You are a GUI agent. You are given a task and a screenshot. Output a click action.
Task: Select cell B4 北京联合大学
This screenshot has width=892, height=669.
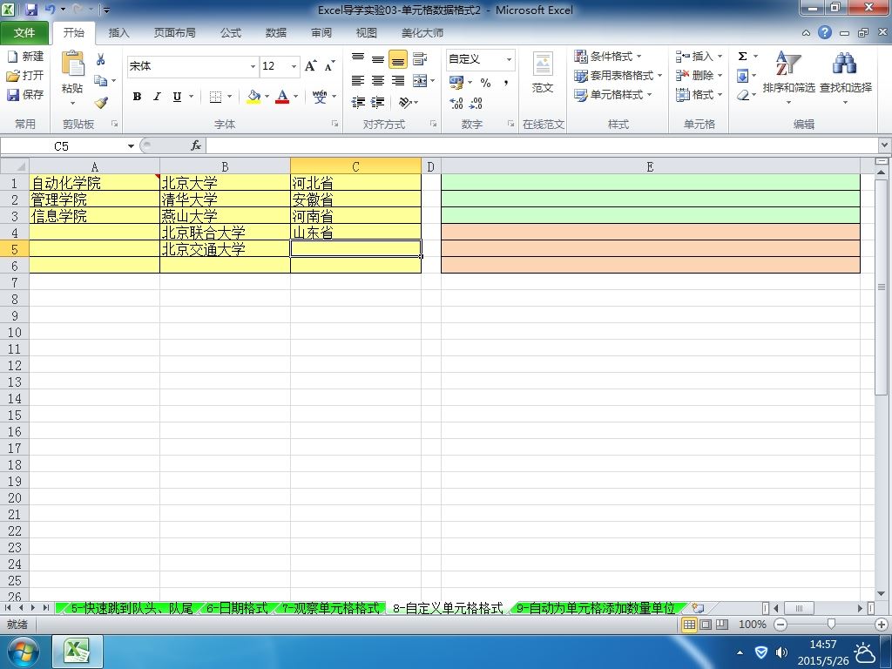tap(226, 232)
